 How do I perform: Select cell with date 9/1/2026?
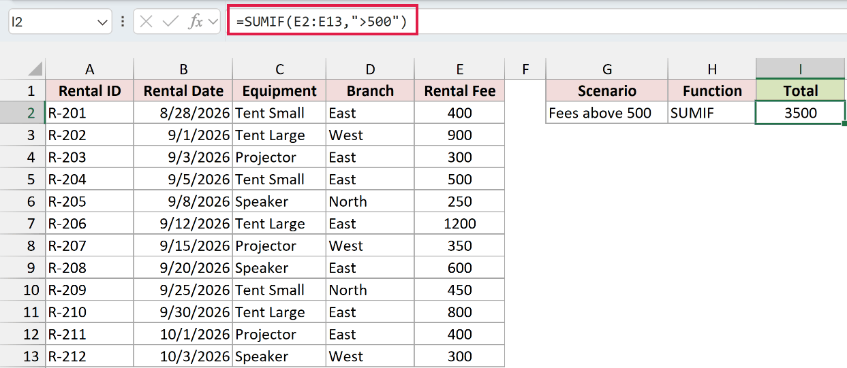[x=183, y=135]
